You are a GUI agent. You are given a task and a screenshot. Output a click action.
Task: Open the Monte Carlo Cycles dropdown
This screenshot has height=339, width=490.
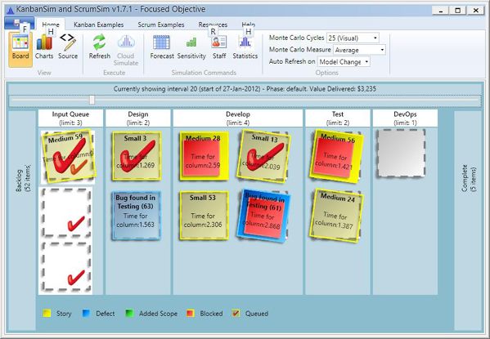click(353, 38)
